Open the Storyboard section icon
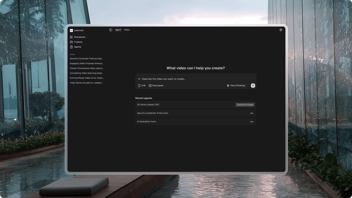Image resolution: width=352 pixels, height=198 pixels. tap(72, 37)
